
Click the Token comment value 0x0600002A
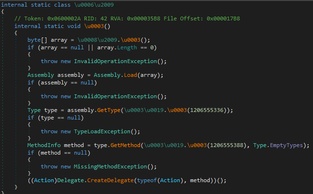pyautogui.click(x=64, y=18)
